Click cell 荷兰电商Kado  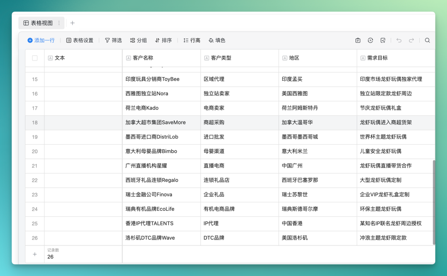pyautogui.click(x=161, y=108)
